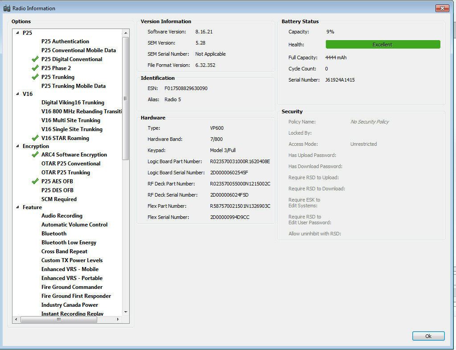Screen dimensions: 456x350
Task: Click the checkmark icon next to P25 Phase 2
Action: (35, 68)
